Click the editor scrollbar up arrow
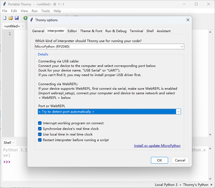Image resolution: width=215 pixels, height=188 pixels. [210, 32]
